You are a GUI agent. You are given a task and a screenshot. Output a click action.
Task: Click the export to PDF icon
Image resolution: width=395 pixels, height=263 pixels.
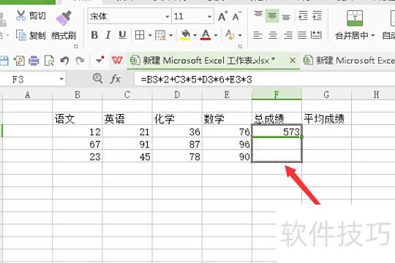tap(19, 61)
